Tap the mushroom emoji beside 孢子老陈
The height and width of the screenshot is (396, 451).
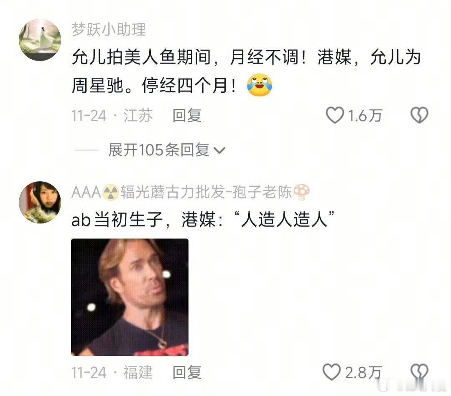tap(302, 192)
